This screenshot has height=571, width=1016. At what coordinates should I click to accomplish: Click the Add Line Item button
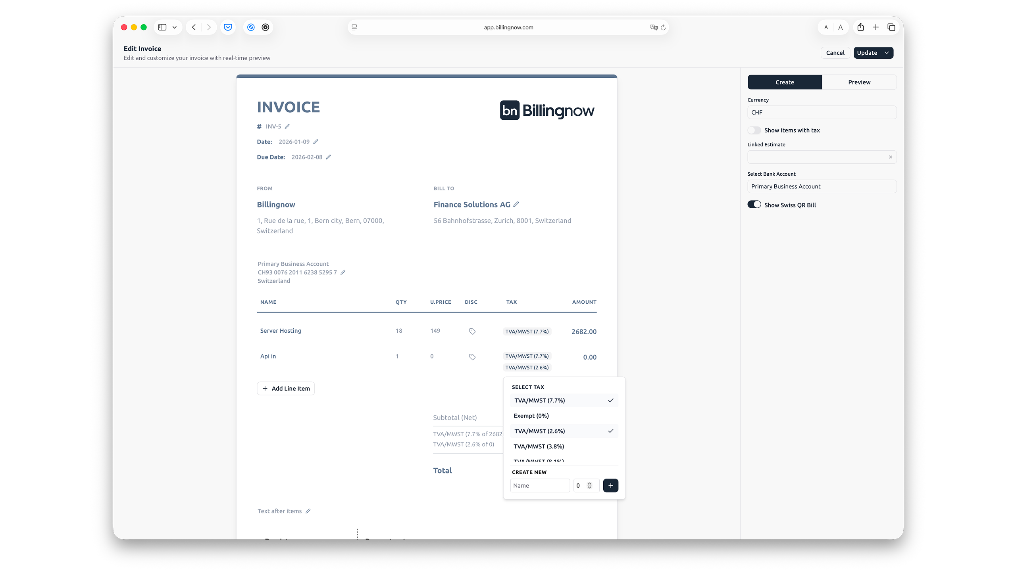tap(285, 388)
